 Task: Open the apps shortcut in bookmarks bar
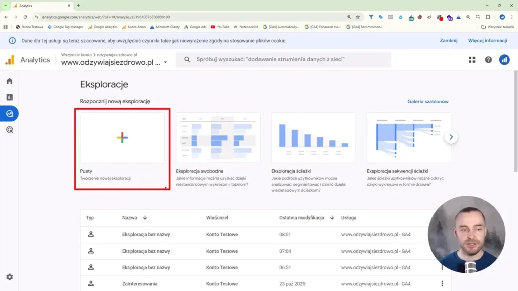pos(5,27)
